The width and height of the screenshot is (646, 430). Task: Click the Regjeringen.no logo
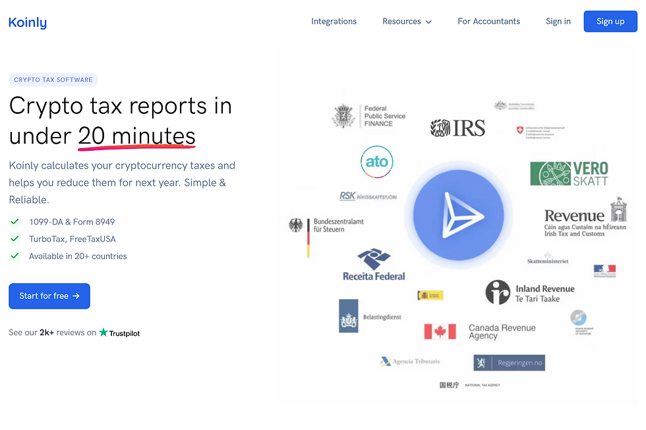click(x=509, y=363)
